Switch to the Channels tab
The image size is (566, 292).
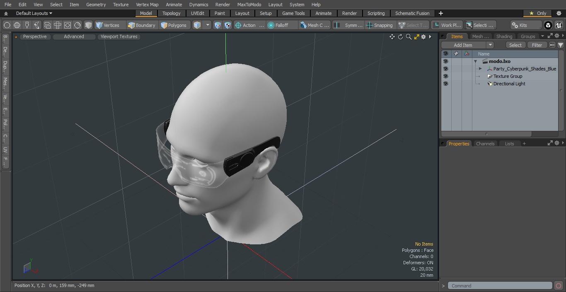(x=485, y=144)
